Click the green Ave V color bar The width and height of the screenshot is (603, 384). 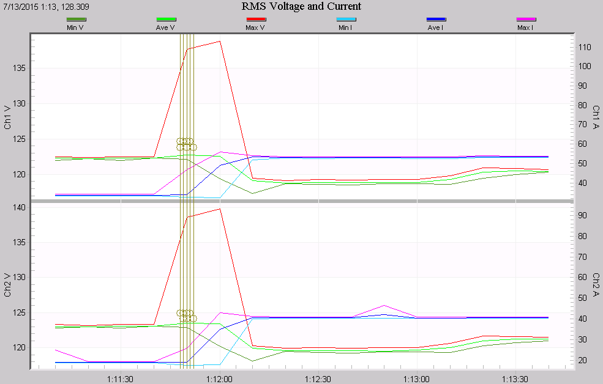click(165, 20)
